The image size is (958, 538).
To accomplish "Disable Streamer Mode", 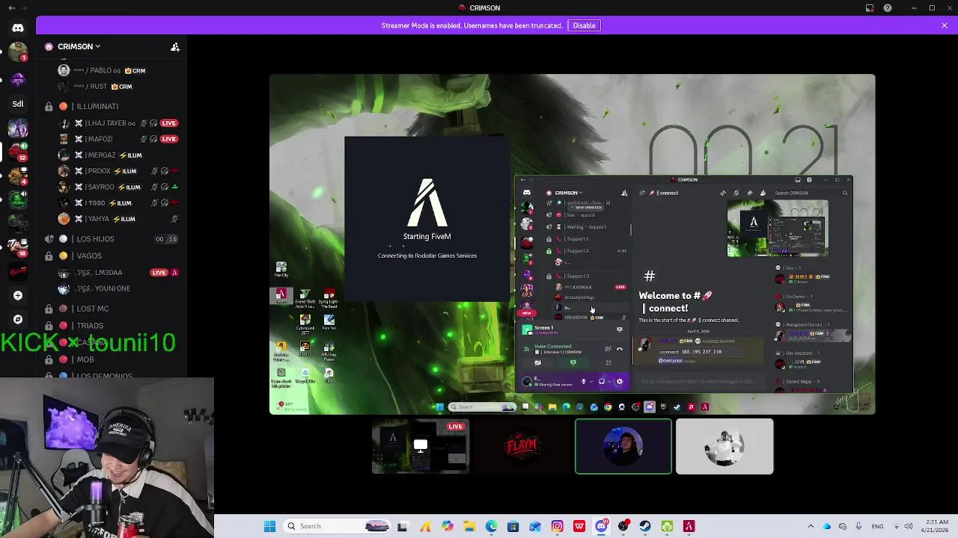I will tap(584, 25).
